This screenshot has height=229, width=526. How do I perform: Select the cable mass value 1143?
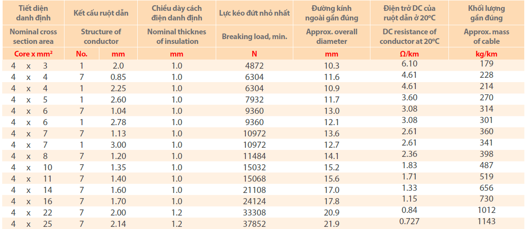point(486,222)
